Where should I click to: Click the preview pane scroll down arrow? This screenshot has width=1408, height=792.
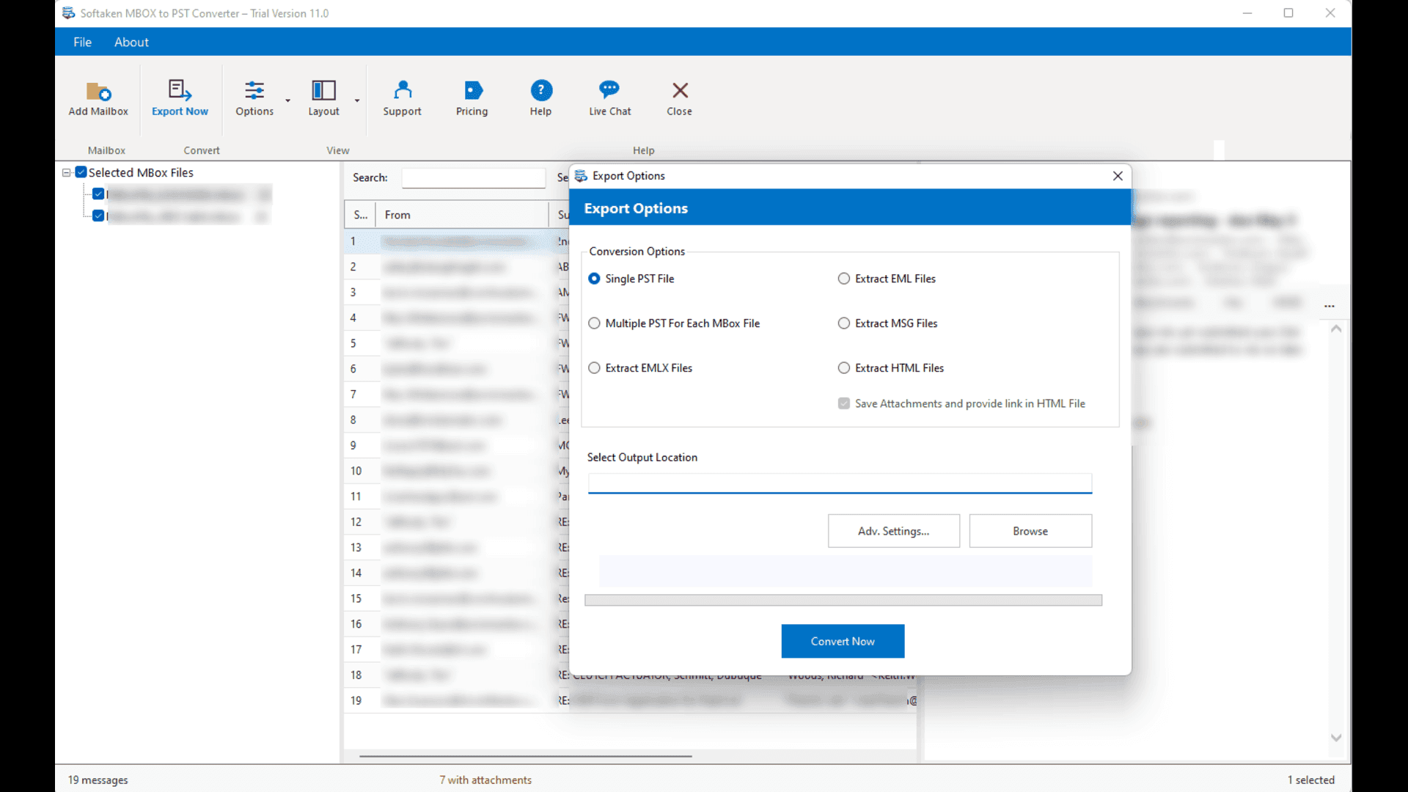[1336, 738]
